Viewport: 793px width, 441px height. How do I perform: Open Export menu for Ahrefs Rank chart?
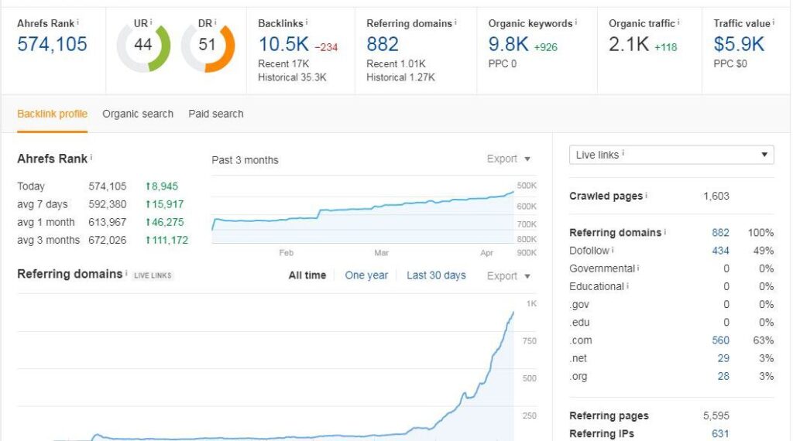coord(508,159)
